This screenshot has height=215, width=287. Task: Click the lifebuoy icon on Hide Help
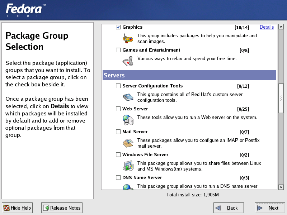click(6, 208)
